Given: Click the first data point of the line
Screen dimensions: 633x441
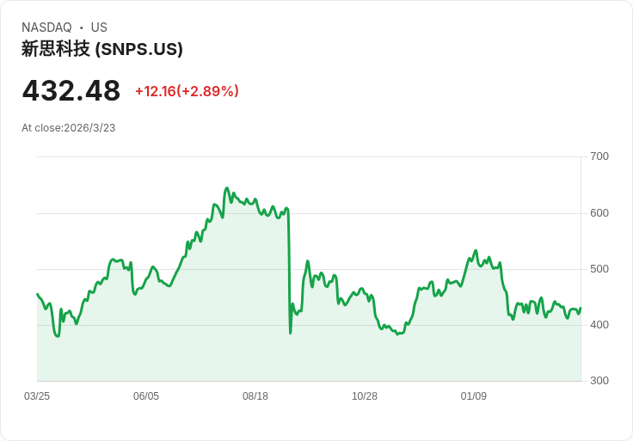Looking at the screenshot, I should tap(38, 294).
